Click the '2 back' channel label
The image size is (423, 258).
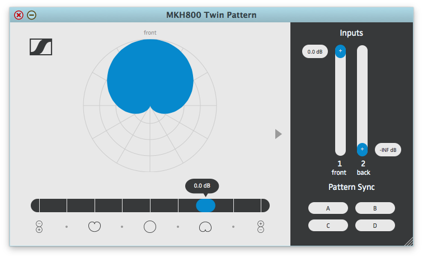pyautogui.click(x=363, y=168)
